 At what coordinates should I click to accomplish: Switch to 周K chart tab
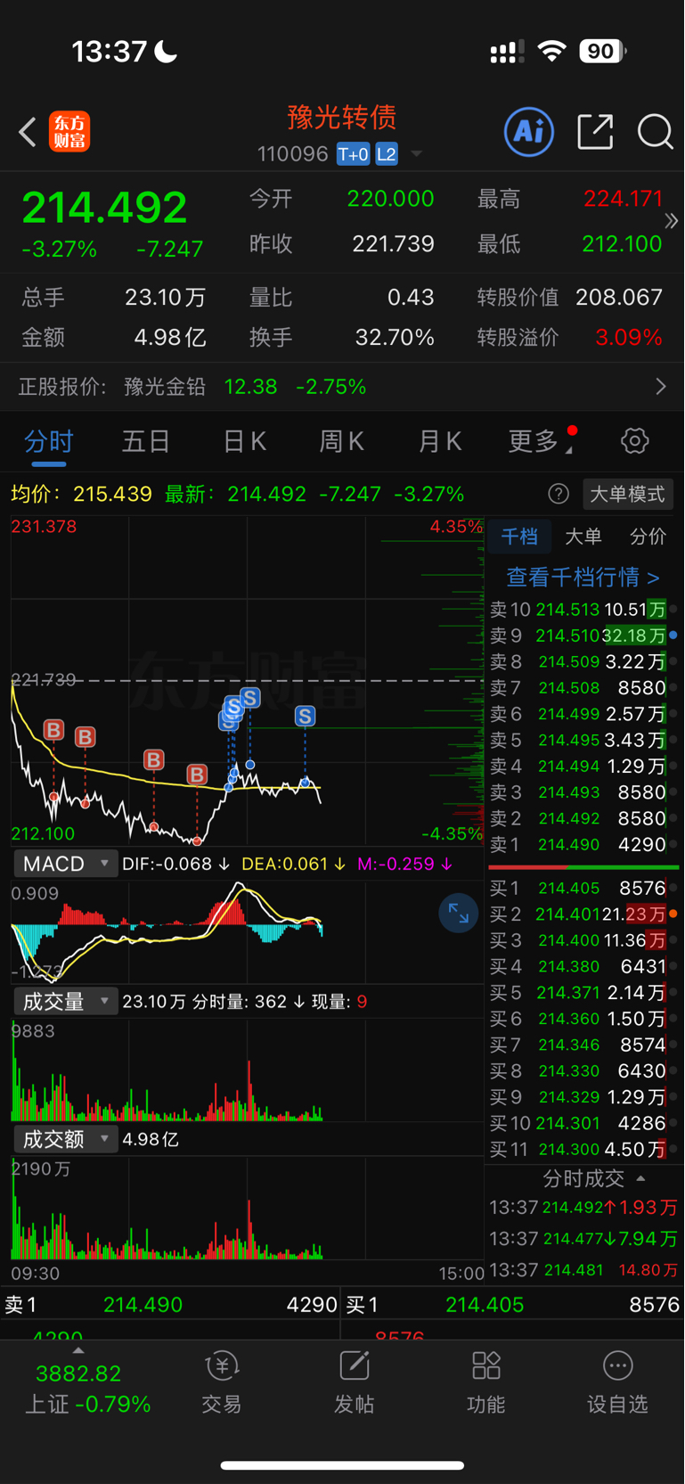pyautogui.click(x=342, y=441)
